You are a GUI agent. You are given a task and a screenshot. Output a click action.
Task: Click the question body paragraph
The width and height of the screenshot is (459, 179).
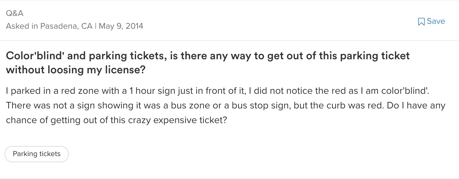click(226, 105)
